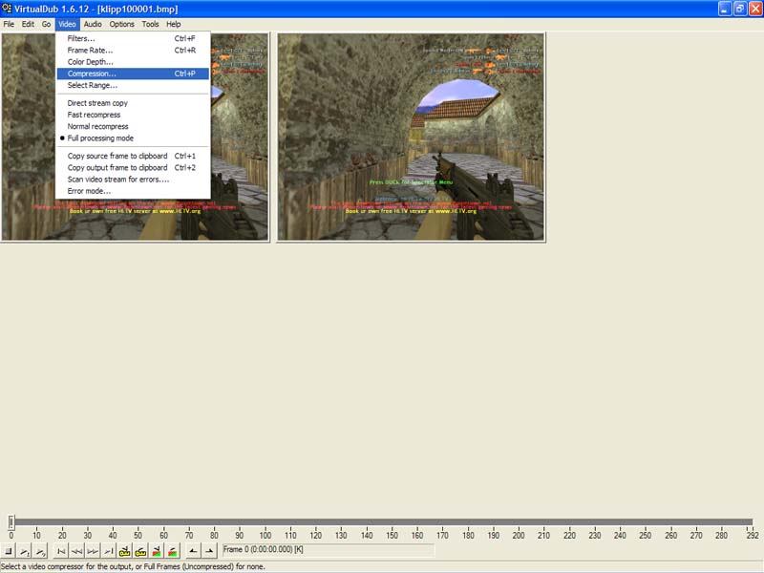Open the Edit menu
Image resolution: width=764 pixels, height=573 pixels.
pos(28,24)
